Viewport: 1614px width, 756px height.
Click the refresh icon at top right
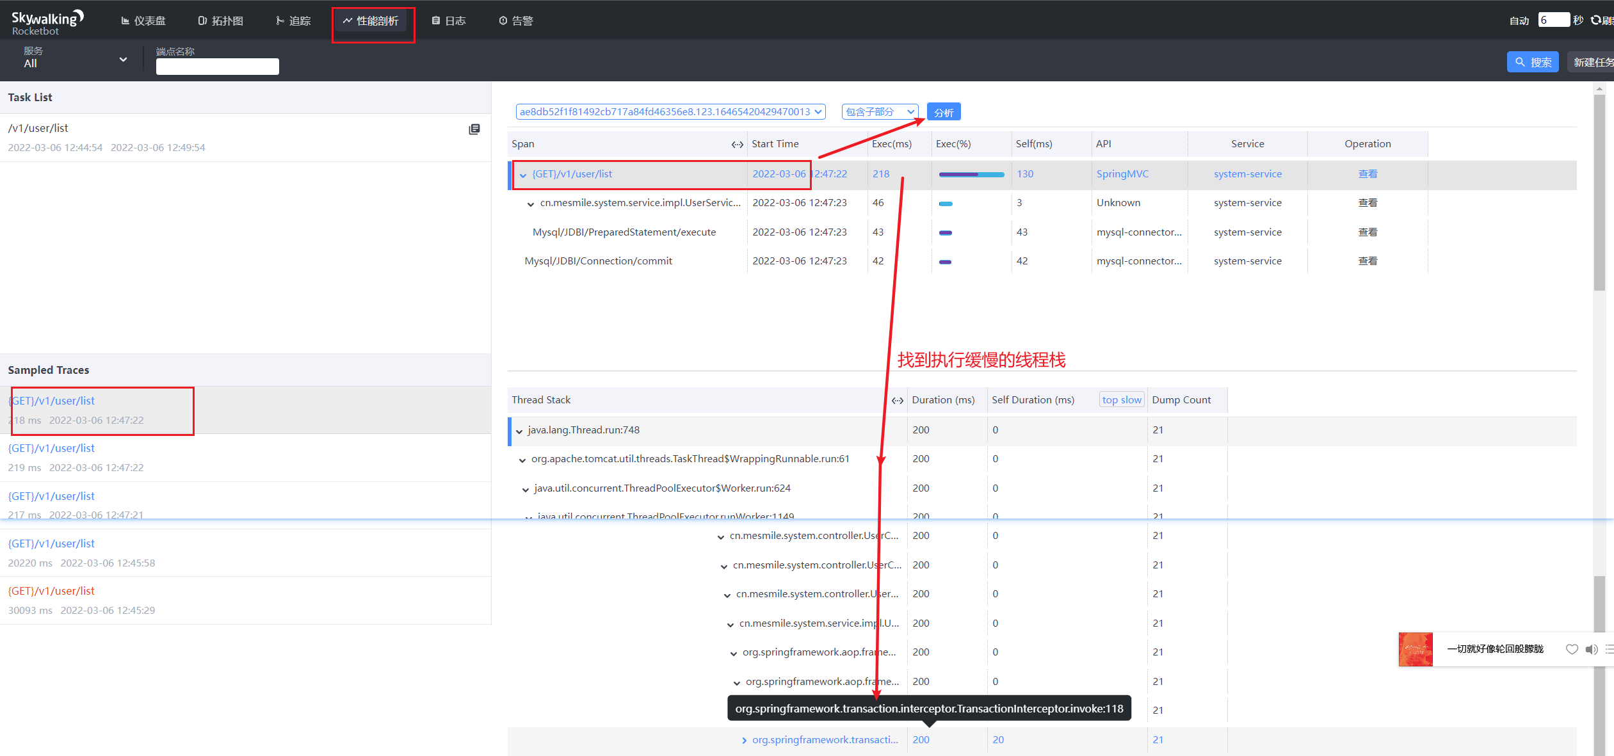[x=1596, y=20]
